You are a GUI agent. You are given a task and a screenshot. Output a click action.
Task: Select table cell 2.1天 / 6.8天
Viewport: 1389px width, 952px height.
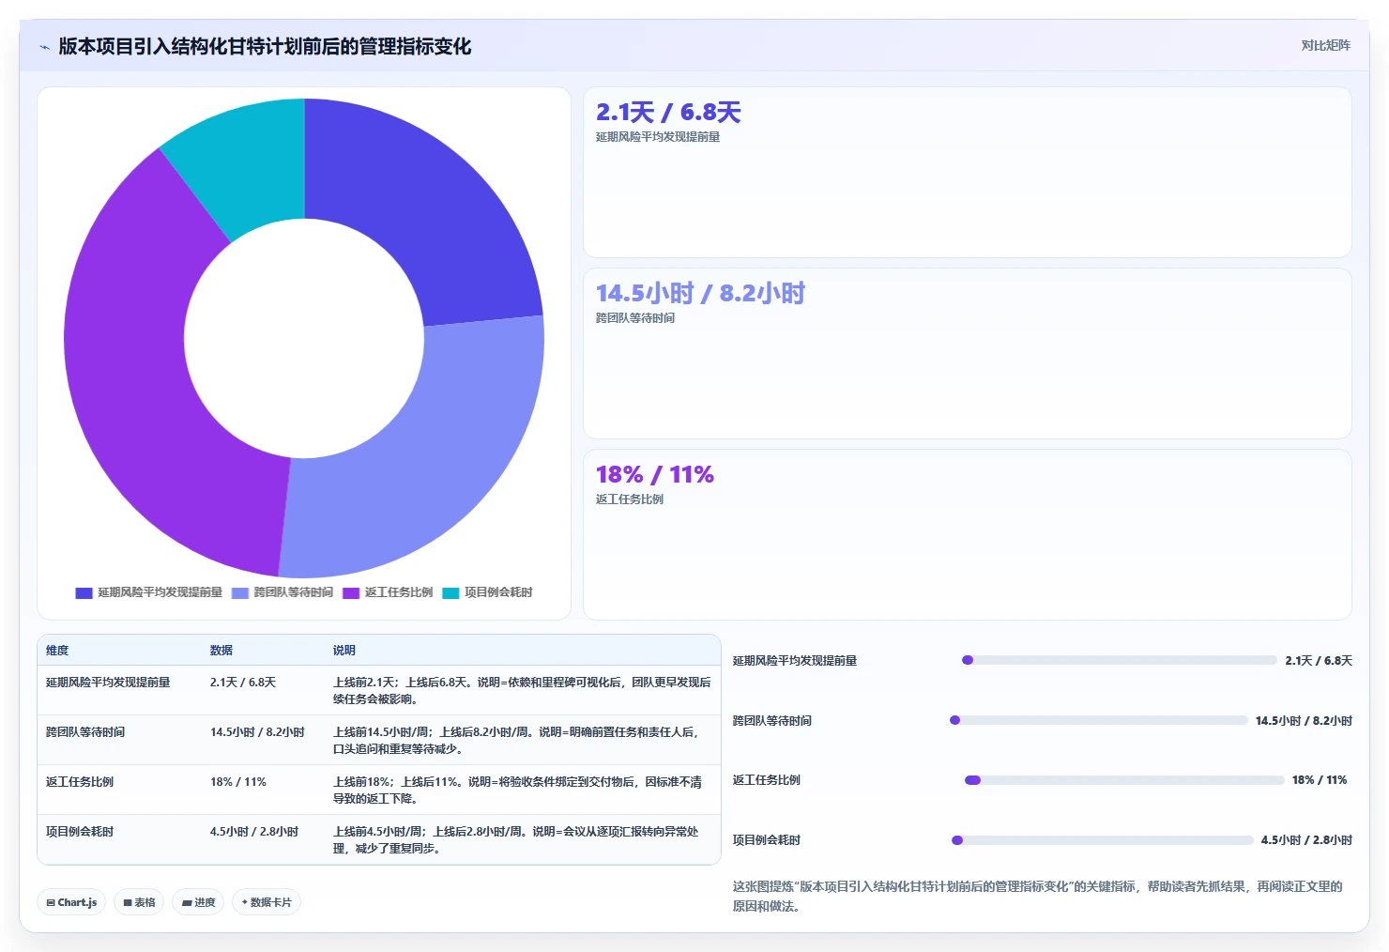point(243,683)
